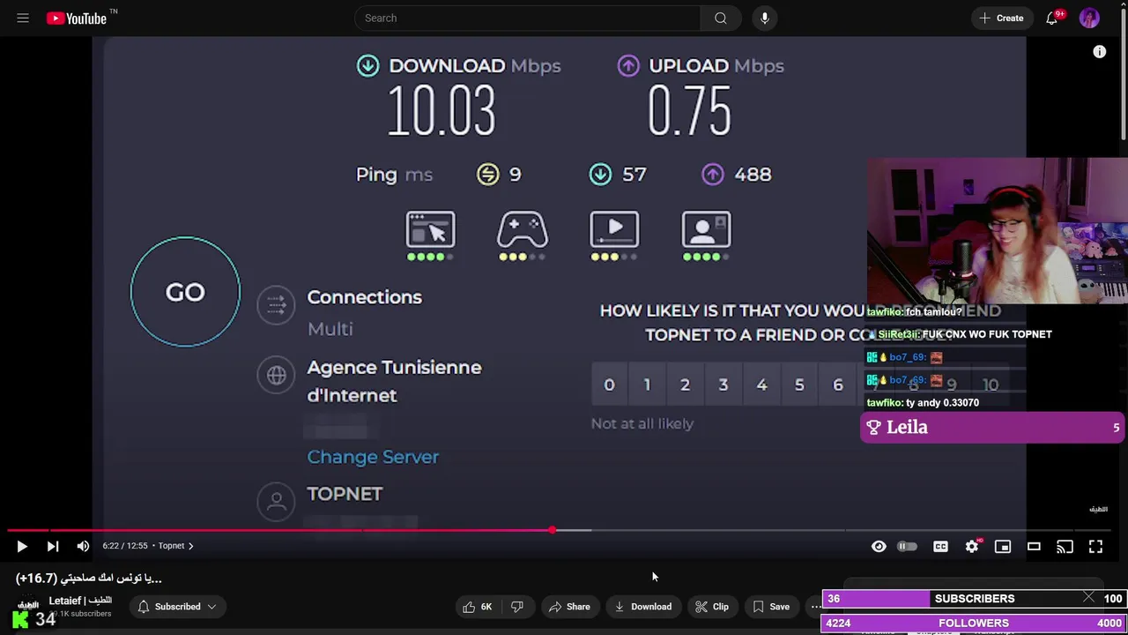1128x635 pixels.
Task: Toggle closed captions CC
Action: pos(940,547)
